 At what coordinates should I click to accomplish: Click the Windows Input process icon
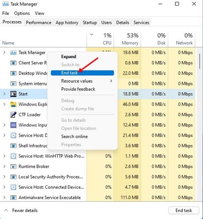pyautogui.click(x=13, y=125)
